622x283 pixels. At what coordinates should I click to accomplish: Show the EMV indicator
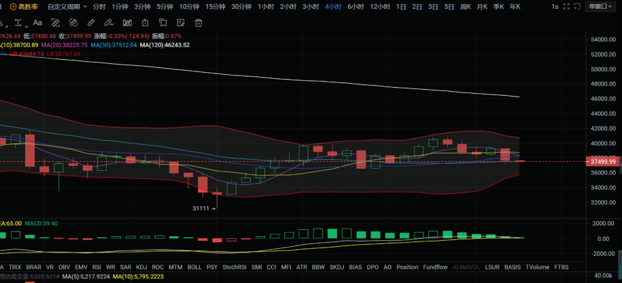click(81, 267)
